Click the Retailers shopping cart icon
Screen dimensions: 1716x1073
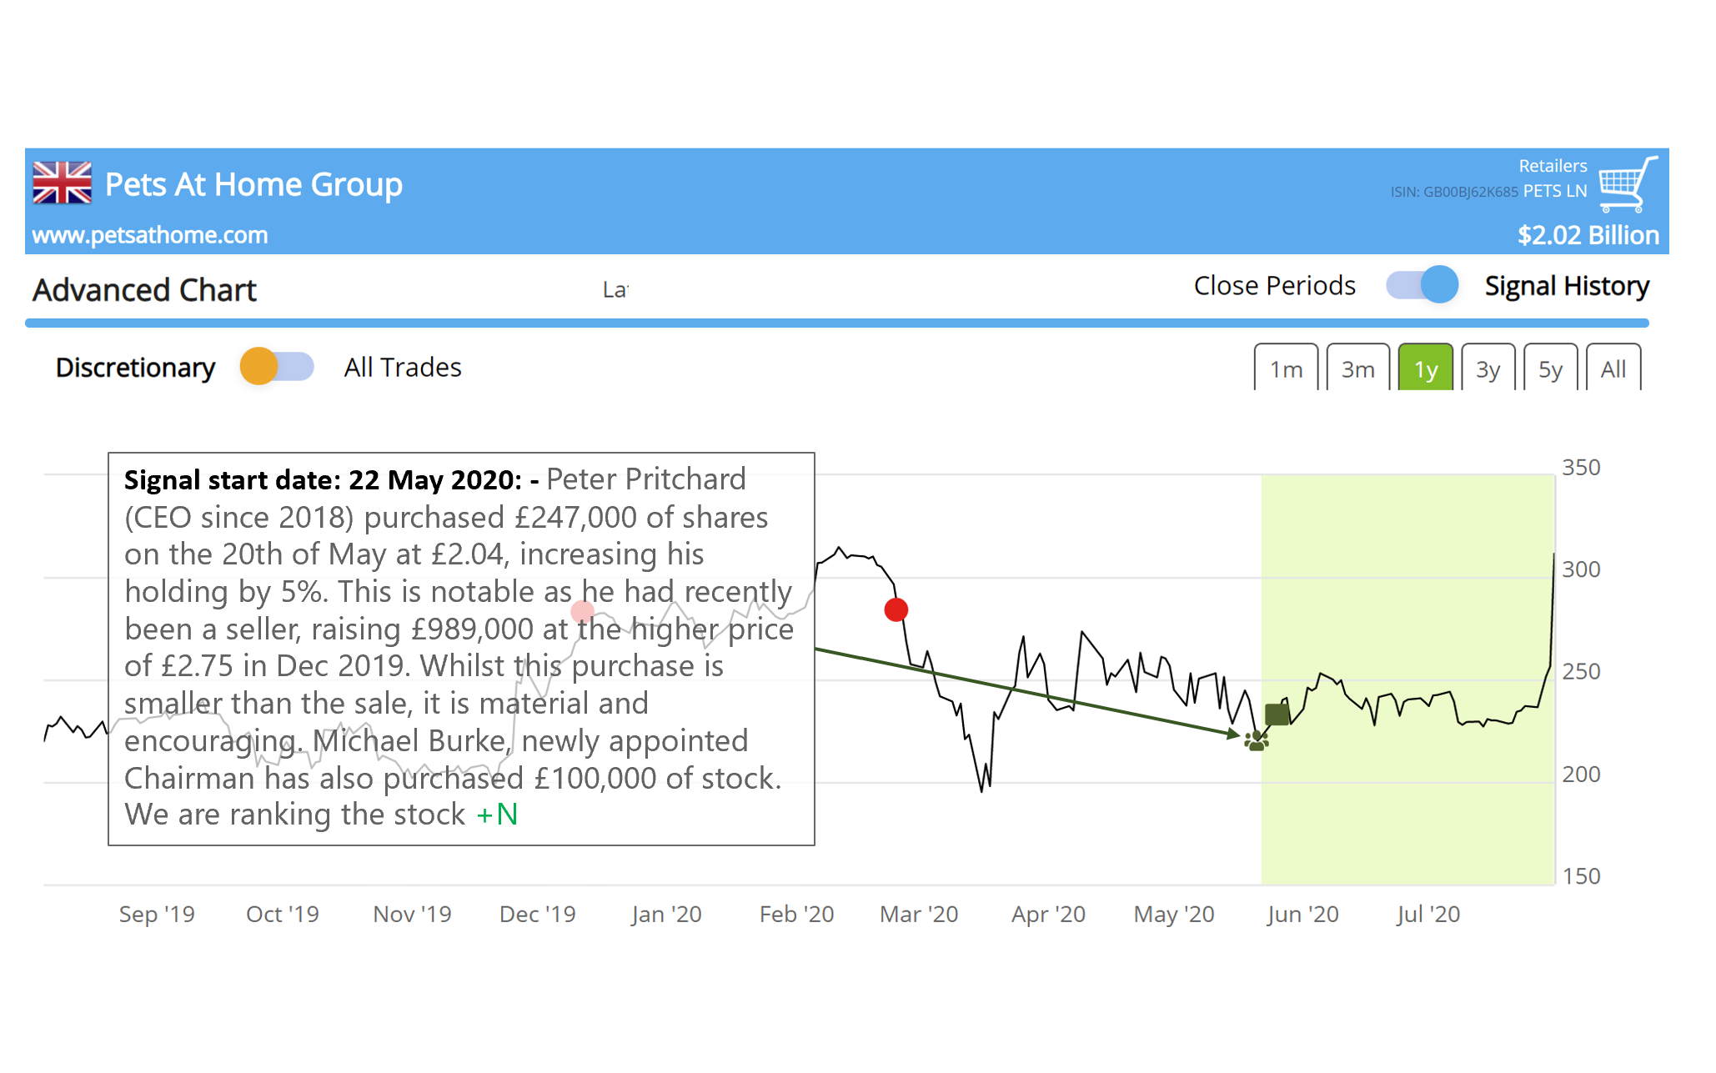1627,183
